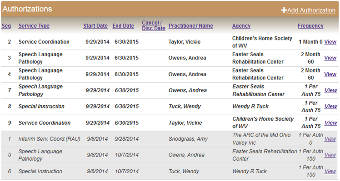
Task: View Seq 8 Special Instruction authorization
Action: (x=330, y=106)
